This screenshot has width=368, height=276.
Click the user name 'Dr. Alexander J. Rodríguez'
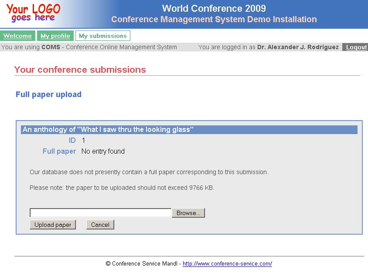[298, 47]
